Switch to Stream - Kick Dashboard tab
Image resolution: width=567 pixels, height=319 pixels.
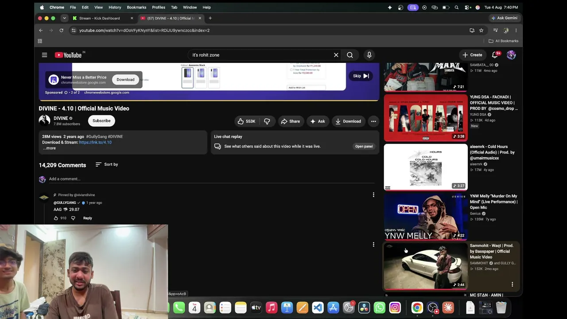click(102, 18)
